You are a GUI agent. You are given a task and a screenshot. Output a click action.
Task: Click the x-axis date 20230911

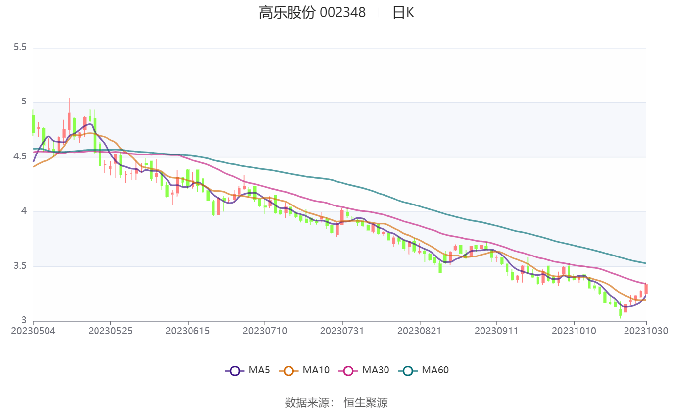496,331
